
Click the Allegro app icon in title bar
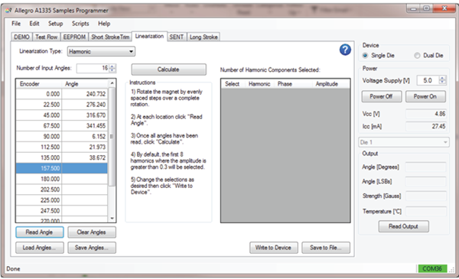(8, 10)
